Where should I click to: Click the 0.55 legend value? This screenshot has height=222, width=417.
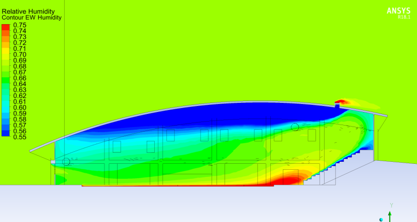20,137
